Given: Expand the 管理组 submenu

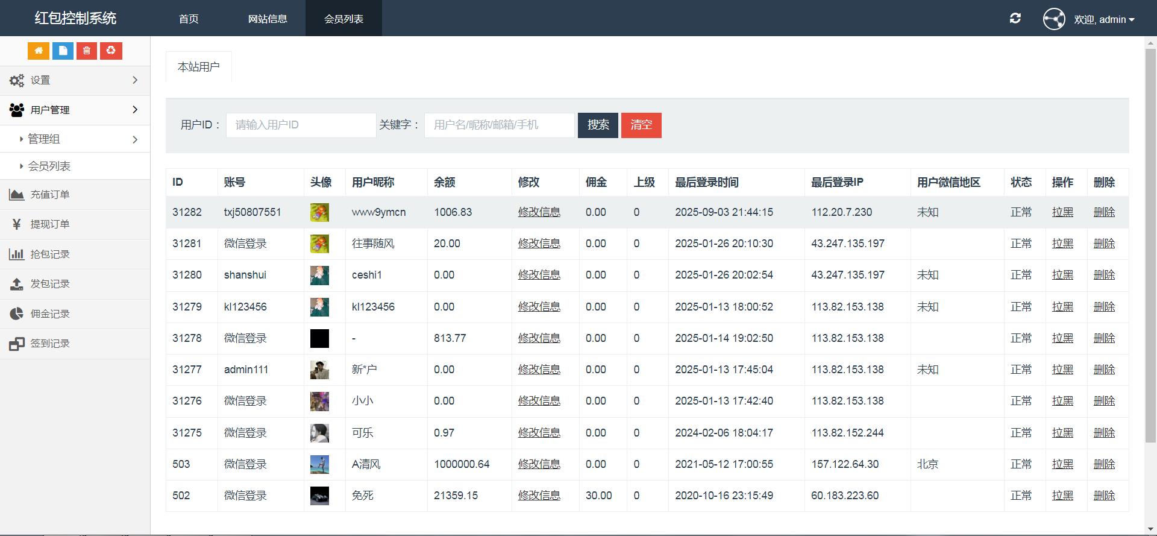Looking at the screenshot, I should click(x=78, y=139).
